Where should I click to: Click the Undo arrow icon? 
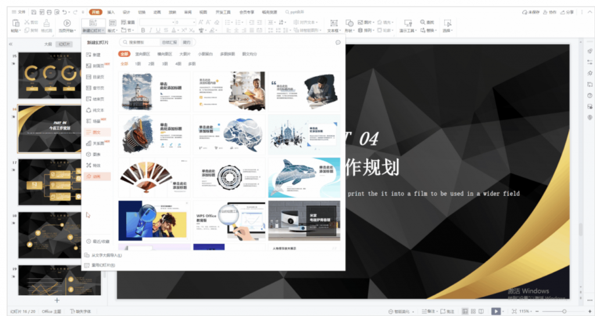(x=64, y=12)
